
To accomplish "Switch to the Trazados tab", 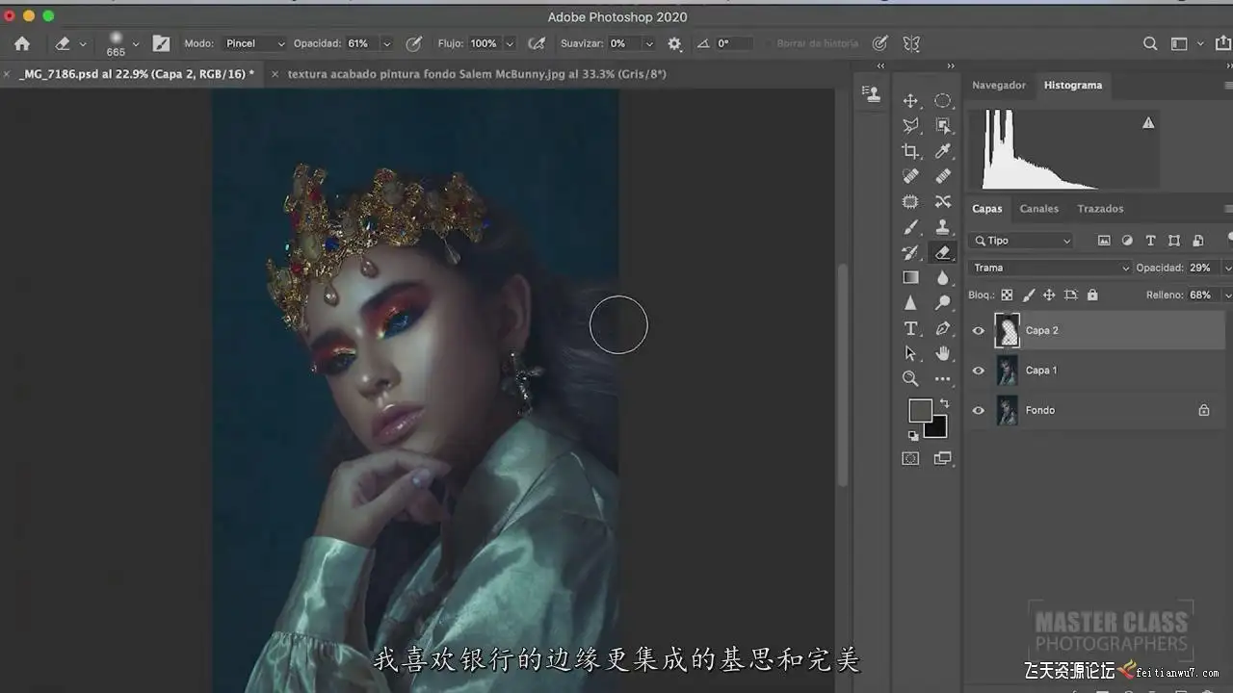I will click(1101, 208).
